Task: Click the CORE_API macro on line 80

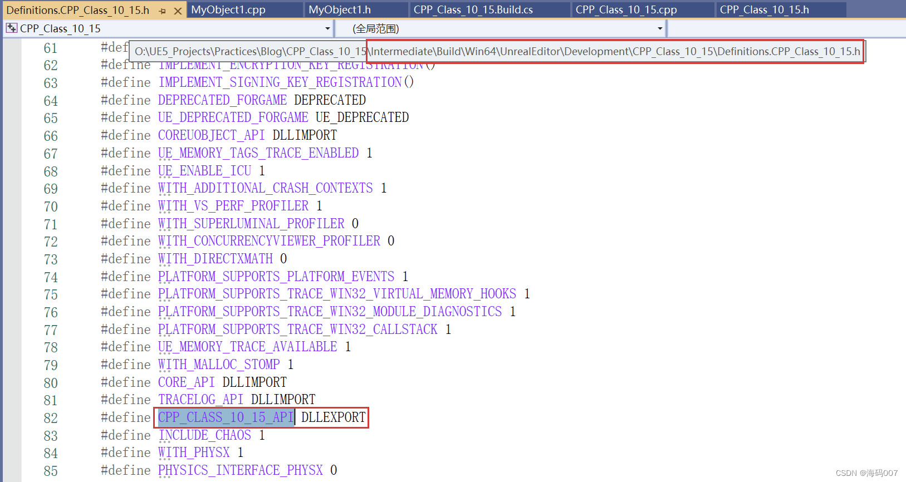Action: (186, 382)
